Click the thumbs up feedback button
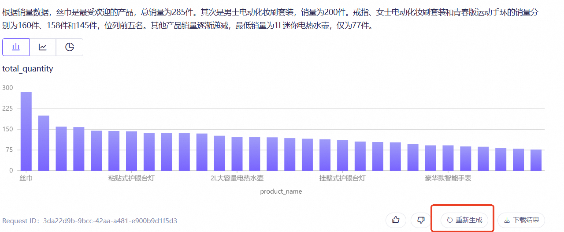Image resolution: width=564 pixels, height=232 pixels. tap(396, 220)
